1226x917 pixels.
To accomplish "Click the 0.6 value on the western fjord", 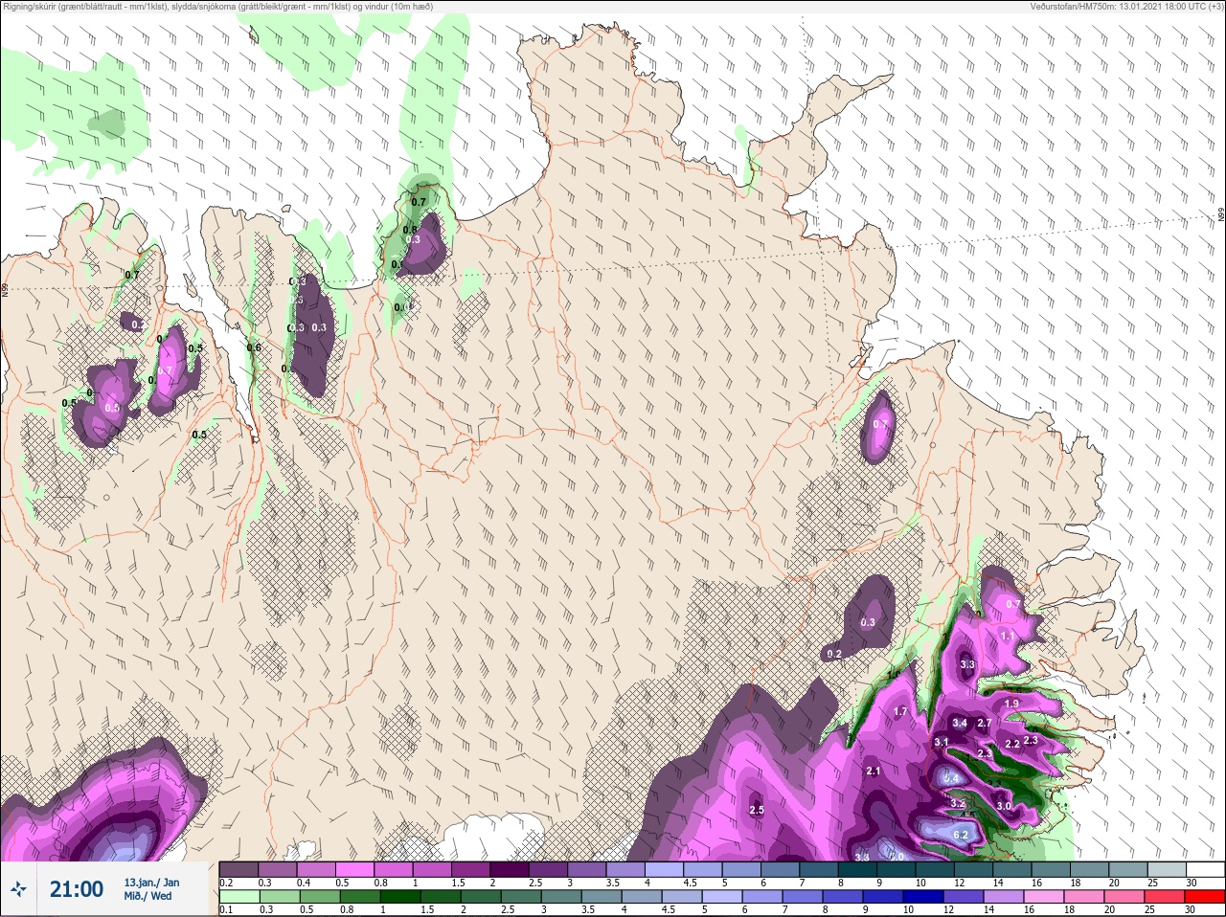I will click(254, 347).
